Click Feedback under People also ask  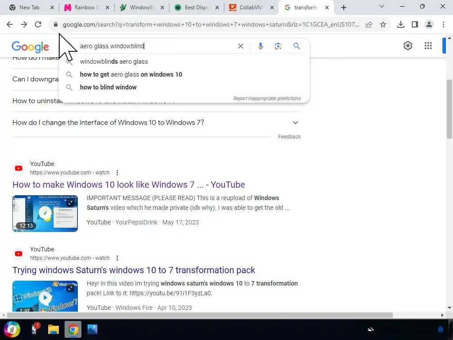(289, 137)
